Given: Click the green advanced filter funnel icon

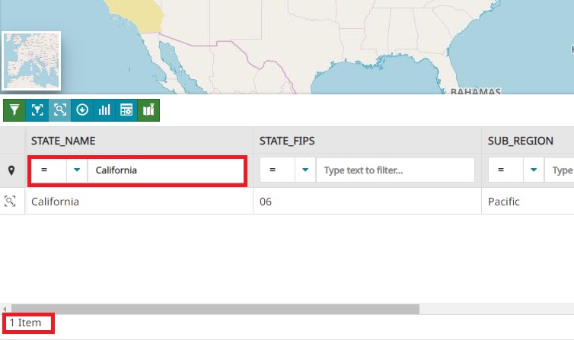Looking at the screenshot, I should [x=14, y=110].
